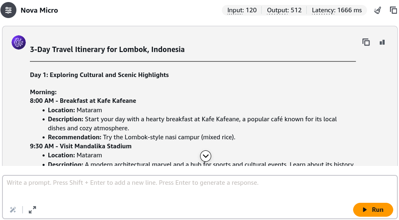This screenshot has width=399, height=220.
Task: Click the magic wand prompt optimizer icon
Action: [x=13, y=210]
